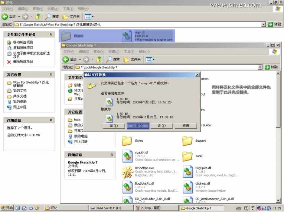Screen dimensions: 284x212
Task: Switch to DATA SWITCH (E:) taskbar item
Action: pos(111,208)
